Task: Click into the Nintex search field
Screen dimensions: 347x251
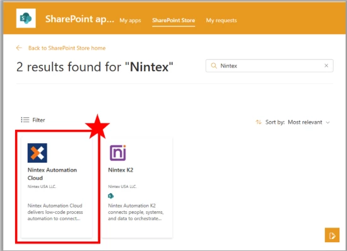Action: coord(269,66)
